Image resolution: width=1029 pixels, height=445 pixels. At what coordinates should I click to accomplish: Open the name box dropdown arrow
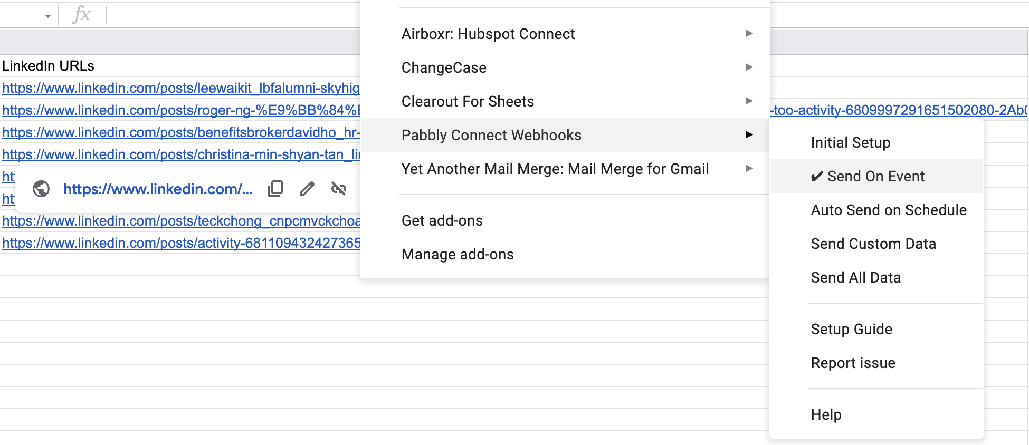point(48,16)
